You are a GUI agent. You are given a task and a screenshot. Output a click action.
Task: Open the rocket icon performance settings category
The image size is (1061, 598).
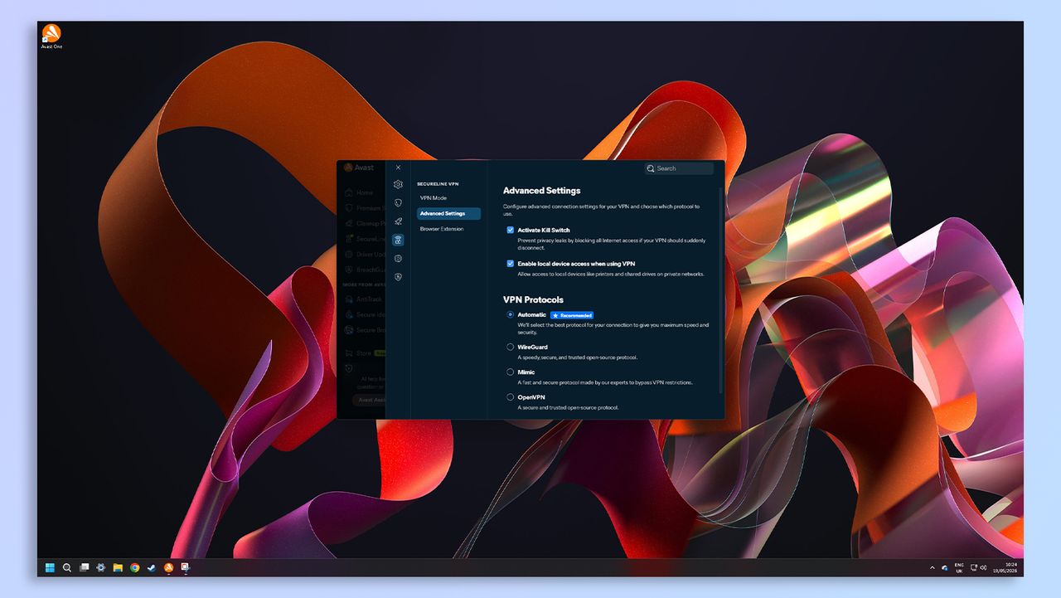pos(398,221)
